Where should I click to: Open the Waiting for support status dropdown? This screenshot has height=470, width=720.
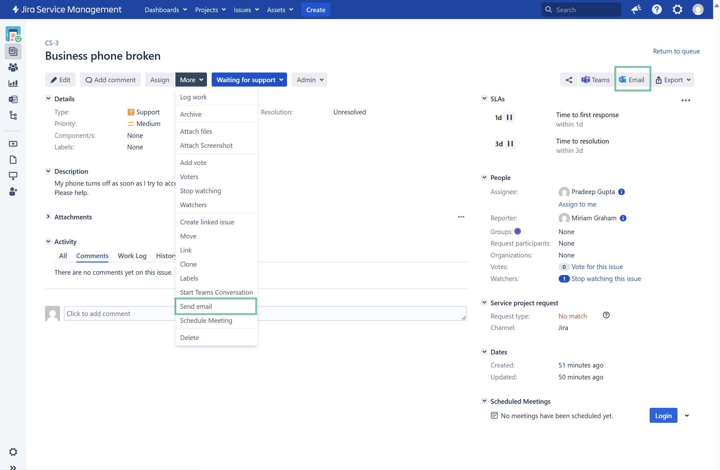pos(249,80)
